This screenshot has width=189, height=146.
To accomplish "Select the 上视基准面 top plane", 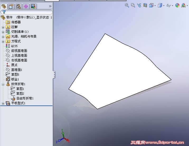I will click(x=17, y=56).
